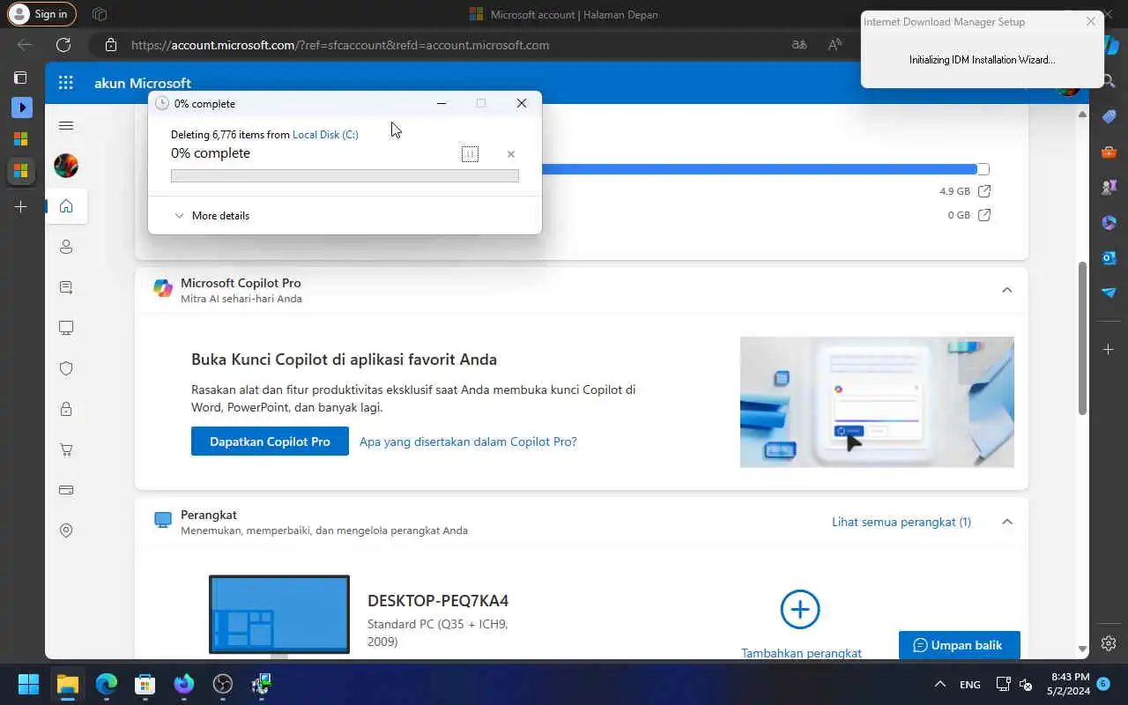Open the hamburger navigation menu
Image resolution: width=1128 pixels, height=705 pixels.
[x=66, y=126]
